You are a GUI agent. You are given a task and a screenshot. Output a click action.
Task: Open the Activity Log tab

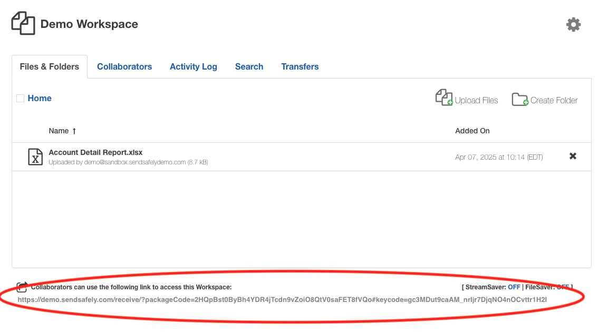(194, 66)
